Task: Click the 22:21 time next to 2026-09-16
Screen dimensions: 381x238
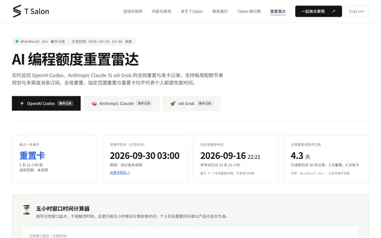Action: point(254,157)
